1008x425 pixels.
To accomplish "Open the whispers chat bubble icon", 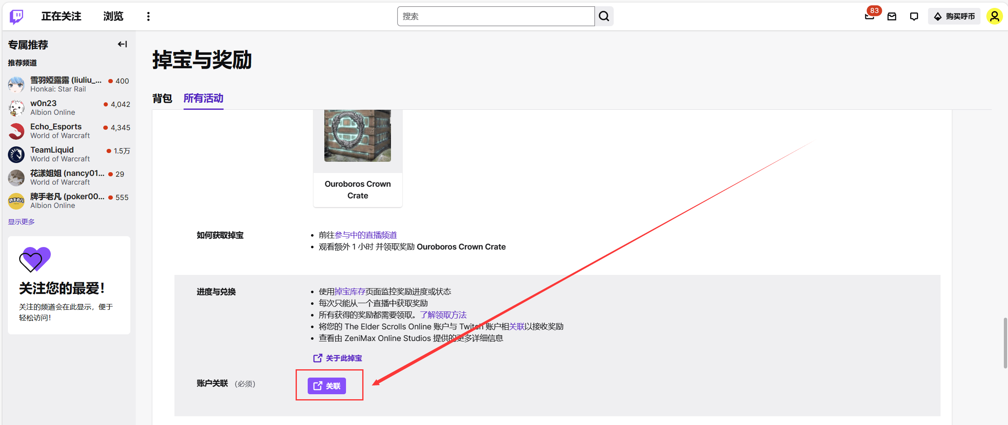I will [x=913, y=16].
